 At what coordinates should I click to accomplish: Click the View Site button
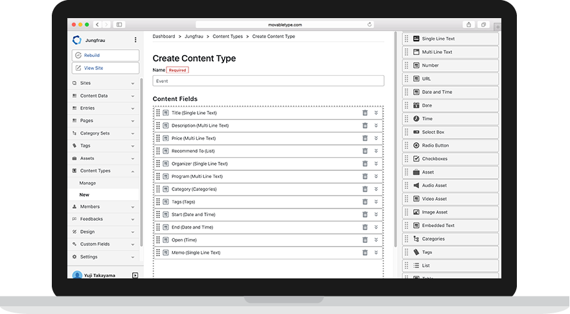(106, 68)
